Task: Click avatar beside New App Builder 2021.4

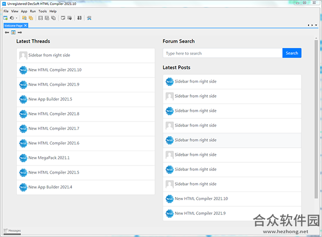Action: click(x=23, y=187)
